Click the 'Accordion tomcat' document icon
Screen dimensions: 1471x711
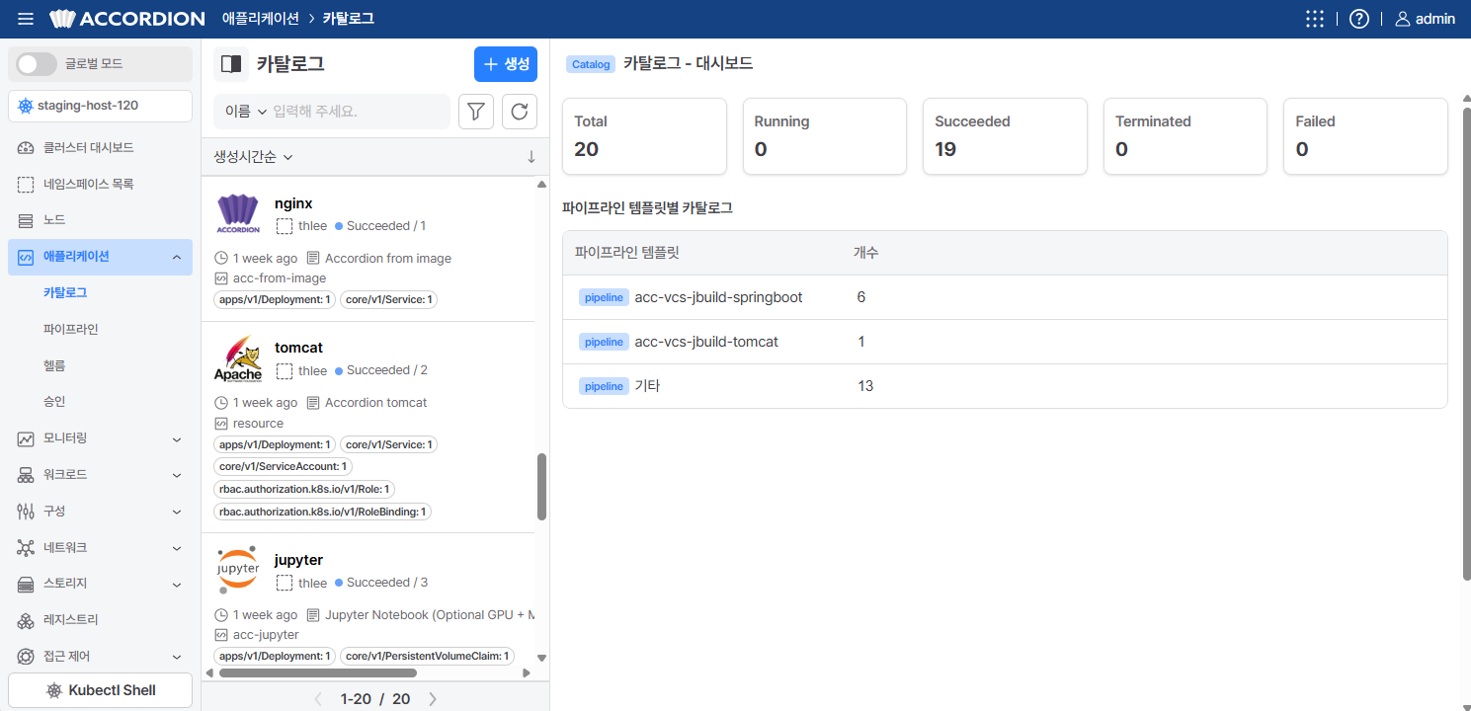tap(313, 403)
